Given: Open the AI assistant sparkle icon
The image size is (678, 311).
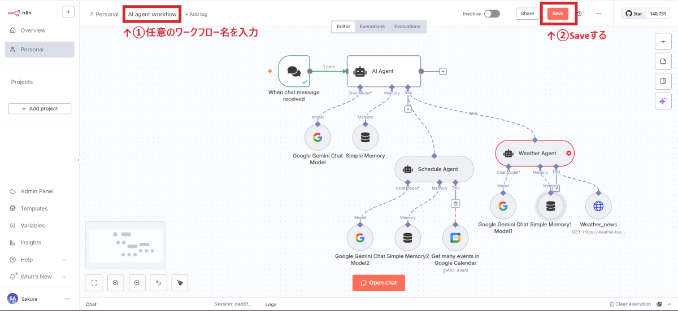Looking at the screenshot, I should tap(663, 101).
